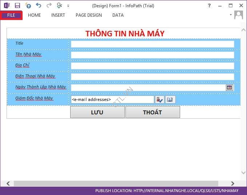Screen dimensions: 247x195
Task: Select the INSERT ribbon tab
Action: point(58,15)
